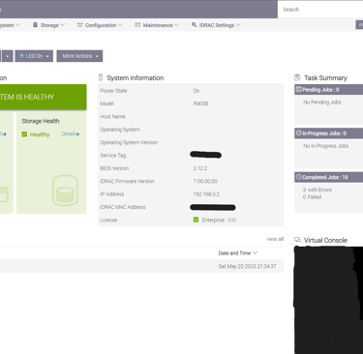Click iDRAC firmware version 7.00.00.00
The height and width of the screenshot is (354, 363).
point(205,181)
